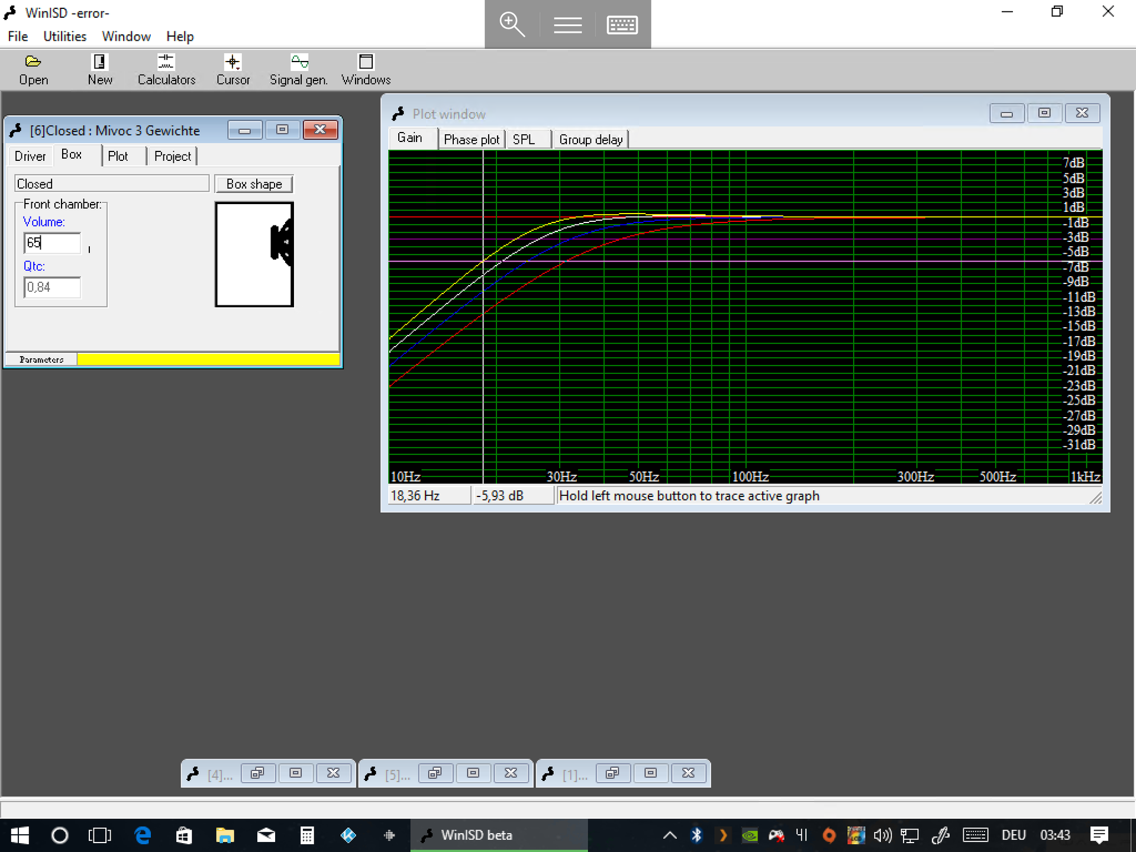Viewport: 1136px width, 852px height.
Task: Open a project with the Open toolbar icon
Action: [x=33, y=70]
